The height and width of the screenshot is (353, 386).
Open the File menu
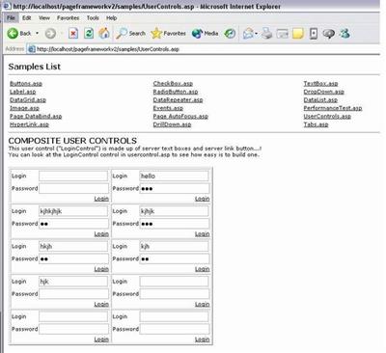click(x=11, y=18)
